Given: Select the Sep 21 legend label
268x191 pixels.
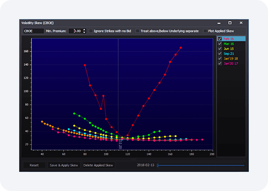Looking at the screenshot, I should tap(229, 53).
